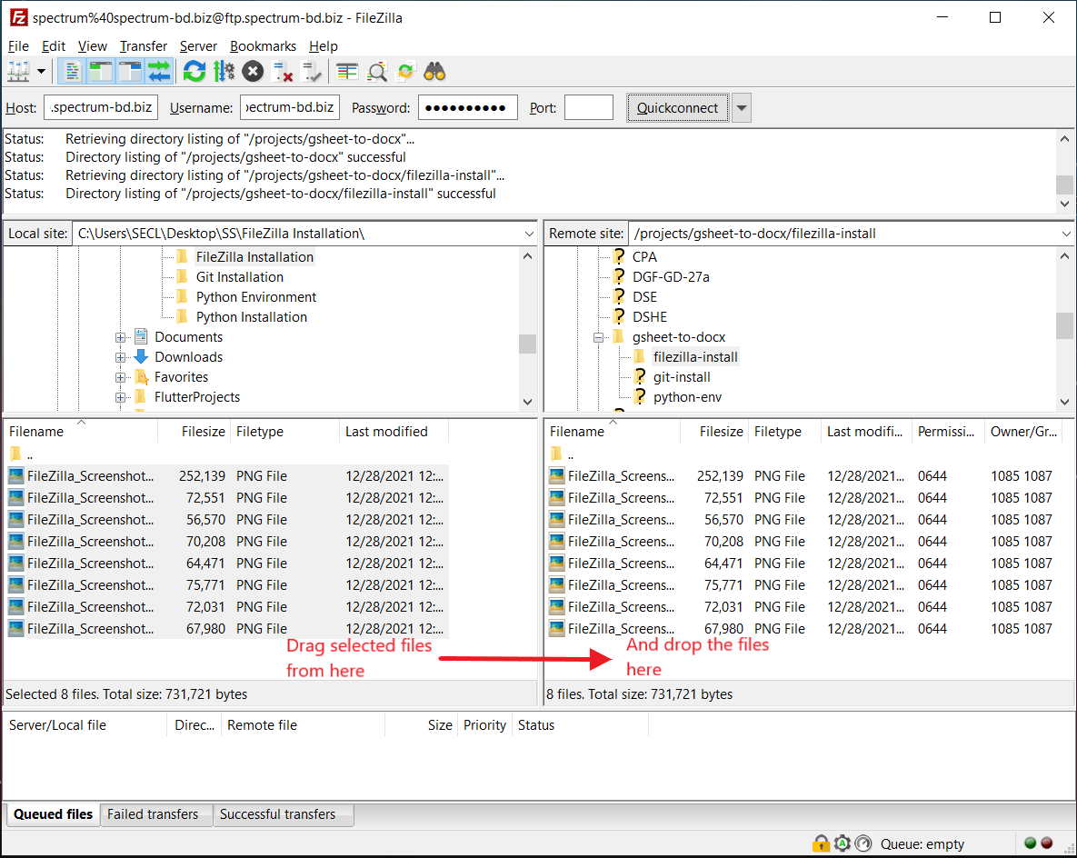The image size is (1077, 858).
Task: Expand the Downloads folder in local tree
Action: point(120,357)
